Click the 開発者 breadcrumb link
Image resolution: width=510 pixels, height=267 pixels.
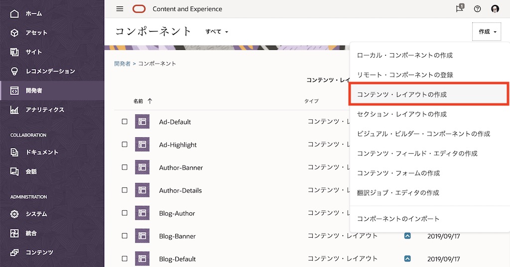click(122, 64)
